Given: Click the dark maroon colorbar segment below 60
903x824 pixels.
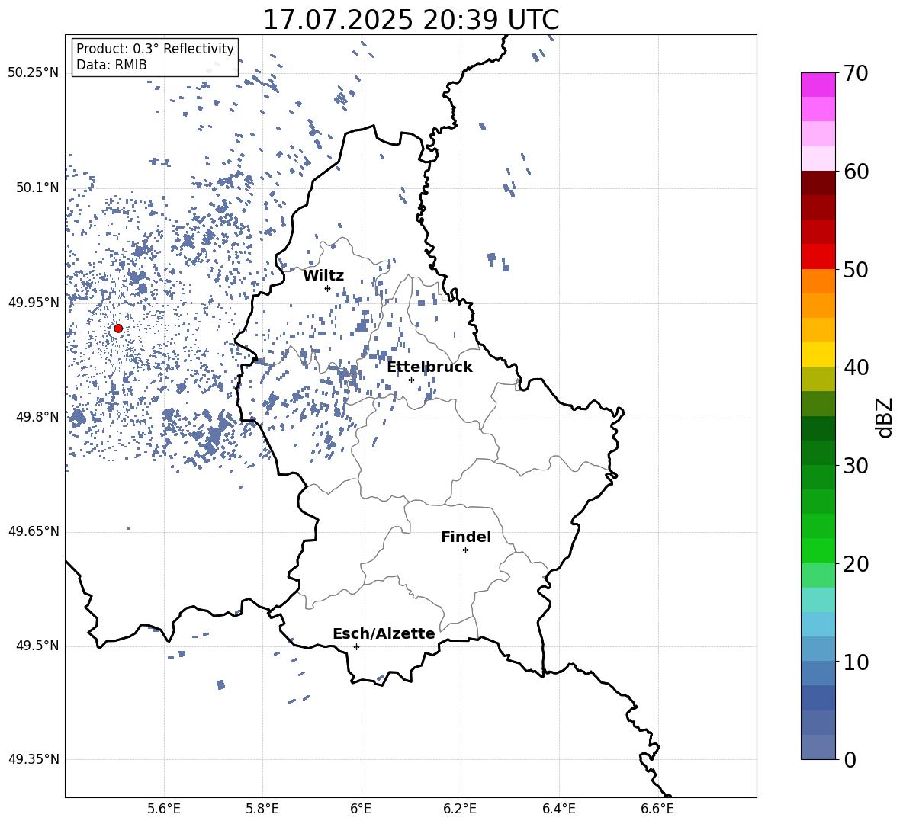Looking at the screenshot, I should (818, 183).
